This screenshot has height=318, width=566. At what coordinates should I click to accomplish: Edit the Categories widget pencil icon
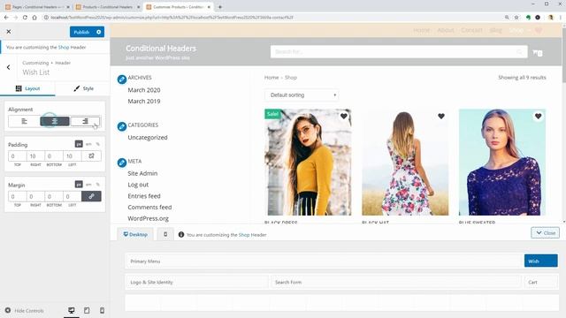(122, 126)
